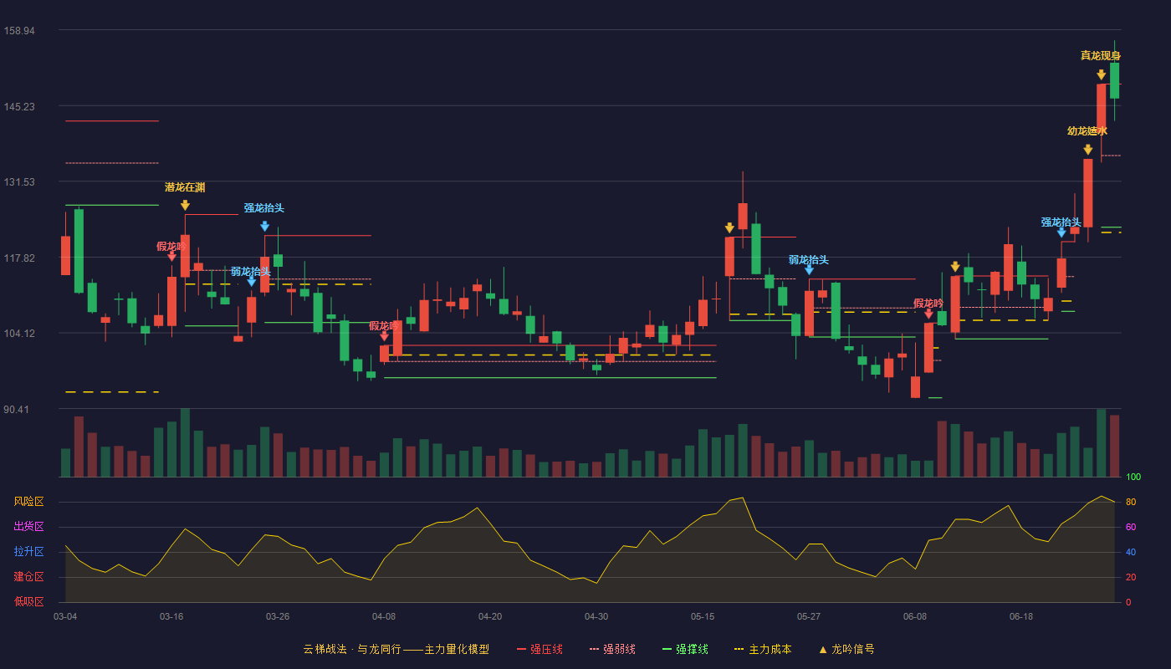
Task: Select the tall green candle above 03-04
Action: (79, 251)
